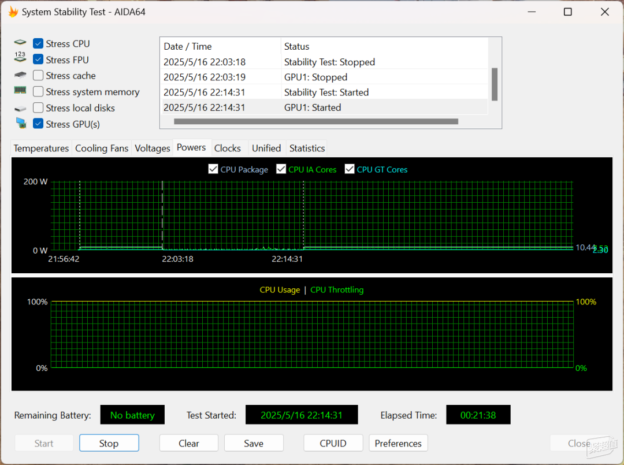This screenshot has width=624, height=465.
Task: Click the cache chip icon beside Stress cache
Action: pyautogui.click(x=20, y=75)
